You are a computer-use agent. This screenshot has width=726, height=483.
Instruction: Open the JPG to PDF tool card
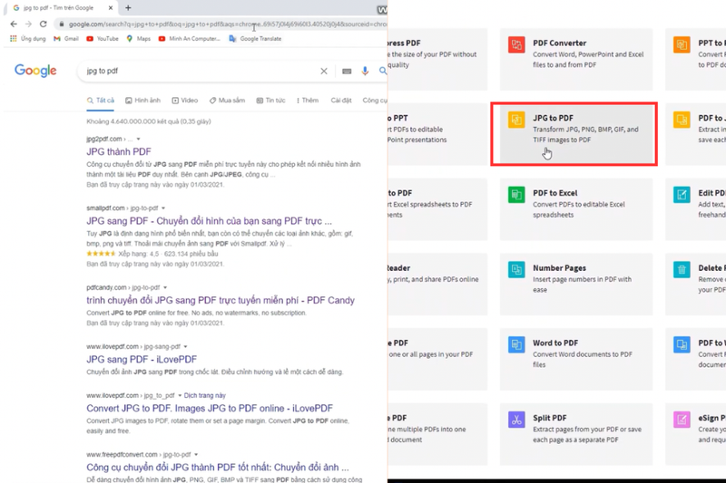574,134
